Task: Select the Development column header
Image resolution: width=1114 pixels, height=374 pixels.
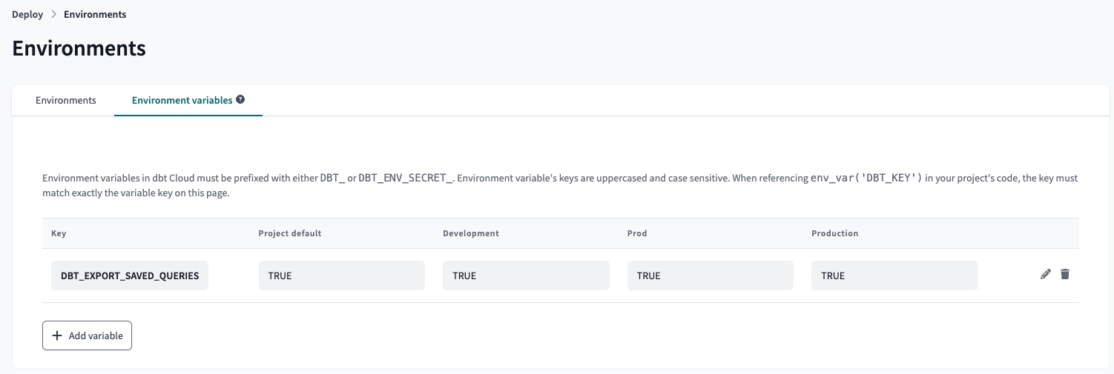Action: pyautogui.click(x=471, y=233)
